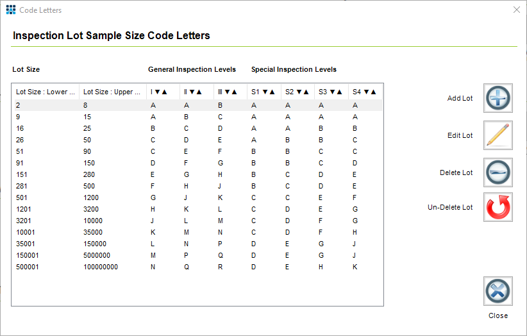Image resolution: width=527 pixels, height=336 pixels.
Task: Click the Add Lot plus icon
Action: 498,99
